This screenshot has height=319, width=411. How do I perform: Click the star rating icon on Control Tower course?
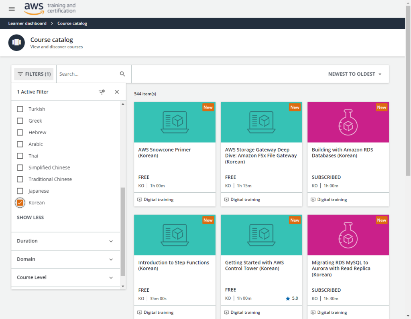288,298
